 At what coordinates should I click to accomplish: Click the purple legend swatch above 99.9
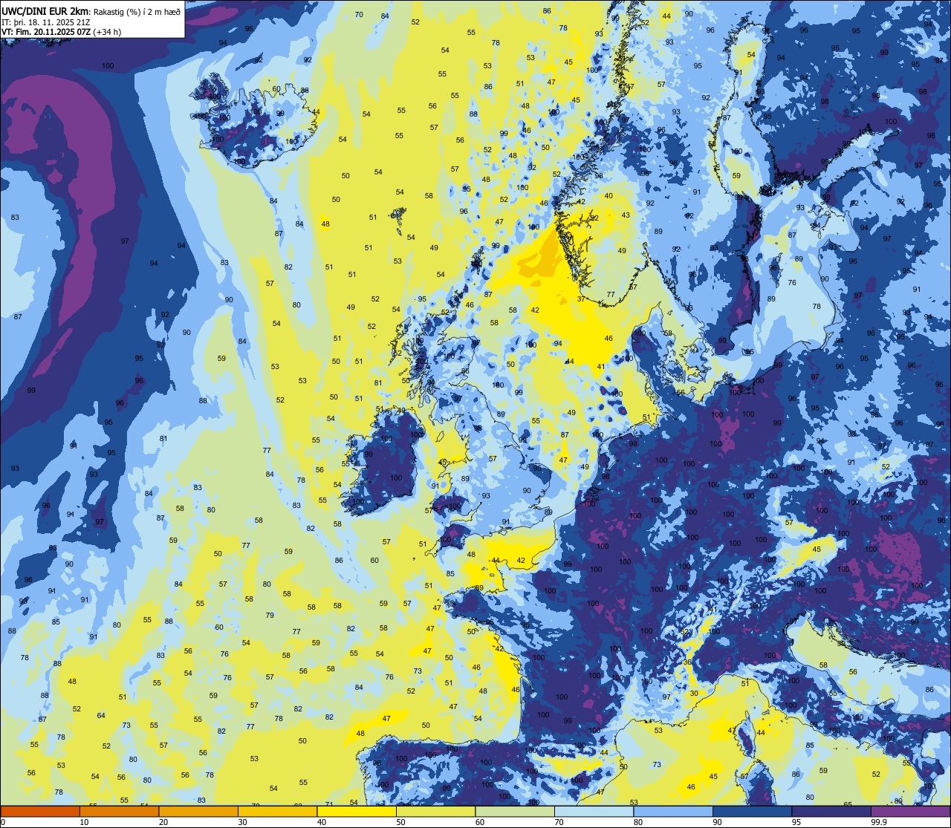coord(910,812)
